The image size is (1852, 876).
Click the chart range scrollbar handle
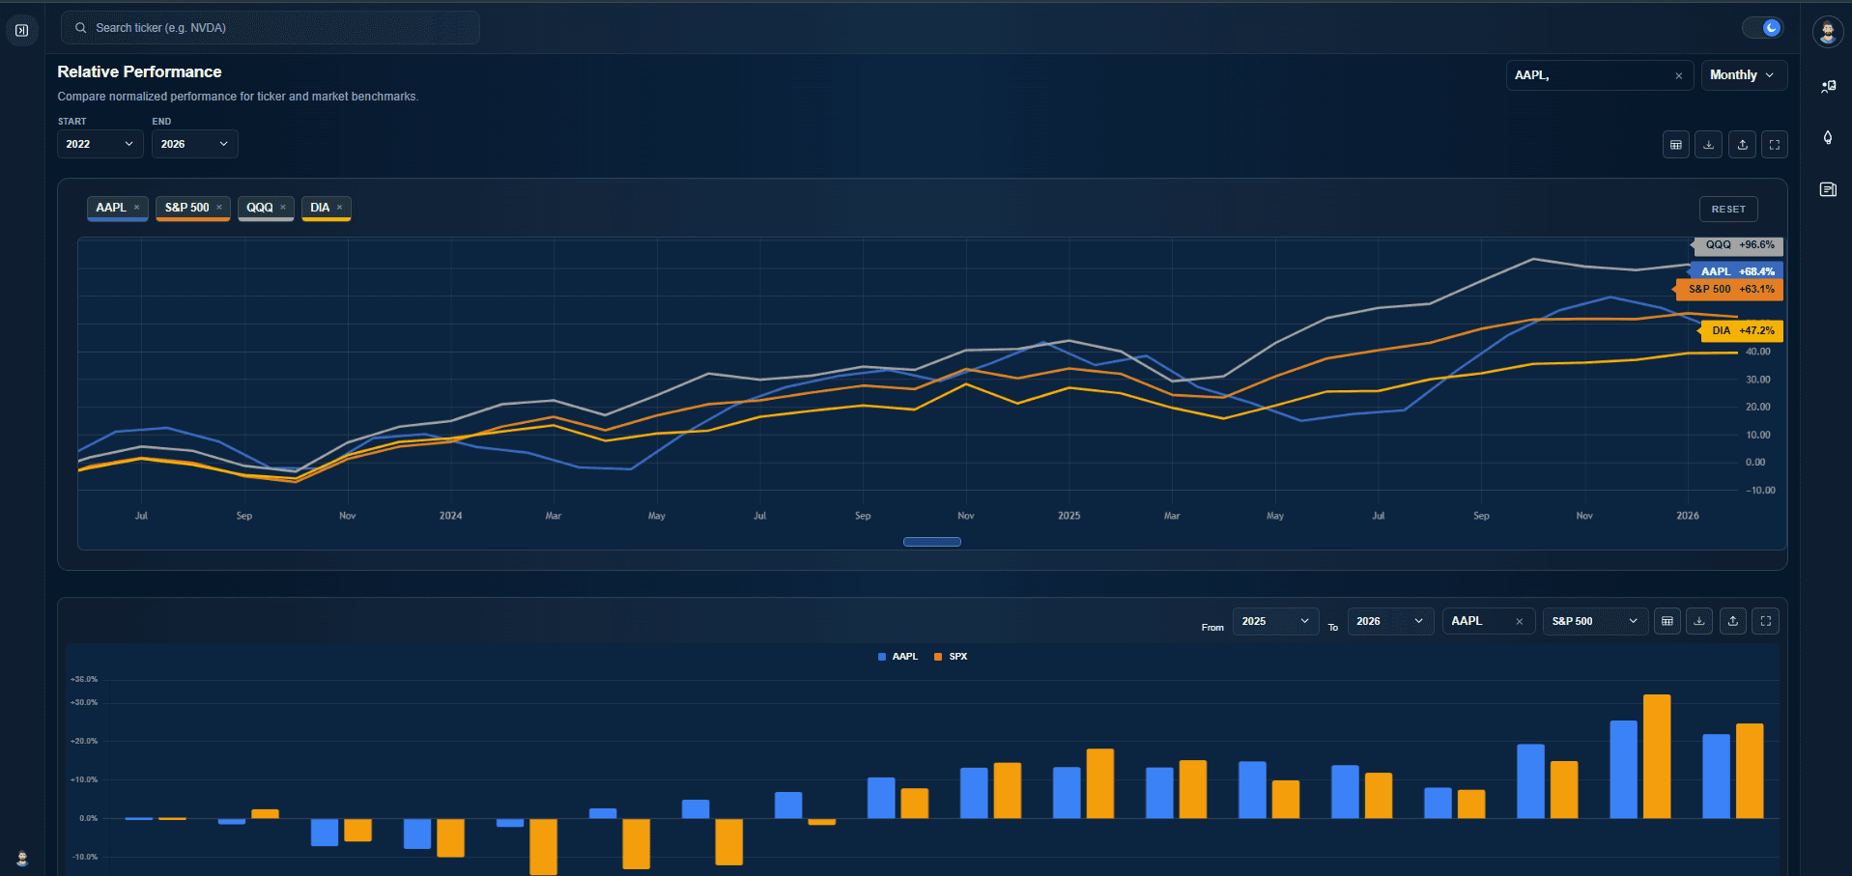[932, 542]
